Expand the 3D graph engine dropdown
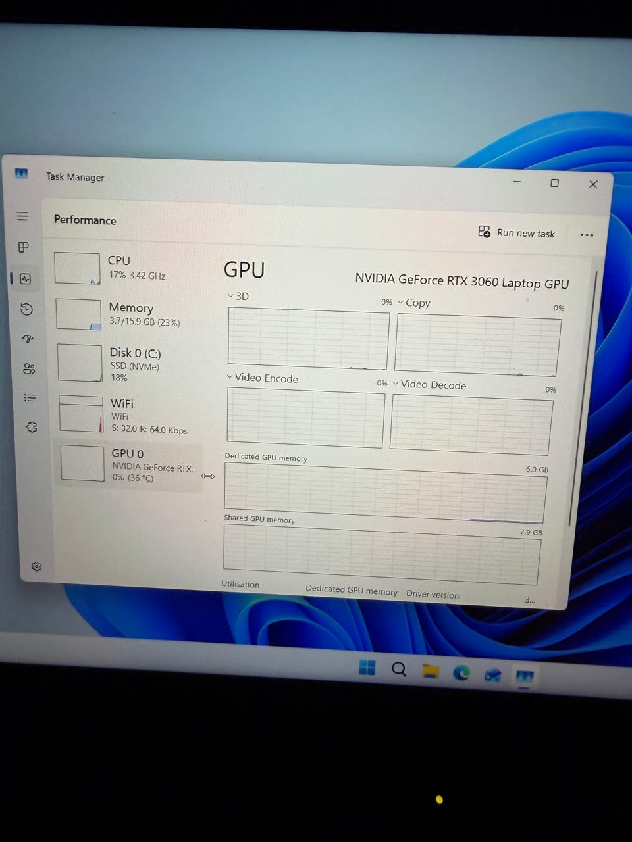The width and height of the screenshot is (632, 842). 231,296
